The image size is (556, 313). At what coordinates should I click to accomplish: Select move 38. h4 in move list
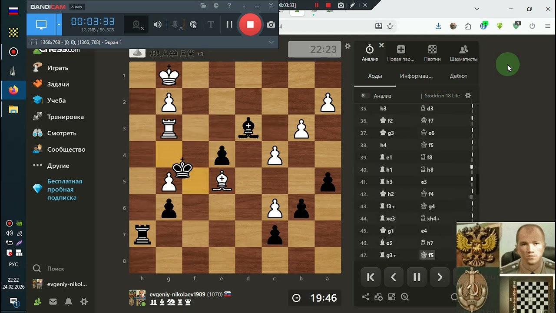pyautogui.click(x=383, y=145)
